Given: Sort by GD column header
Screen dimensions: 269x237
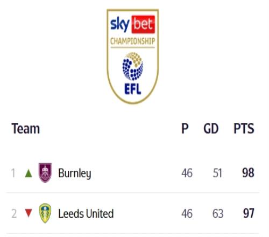Looking at the screenshot, I should pos(211,129).
